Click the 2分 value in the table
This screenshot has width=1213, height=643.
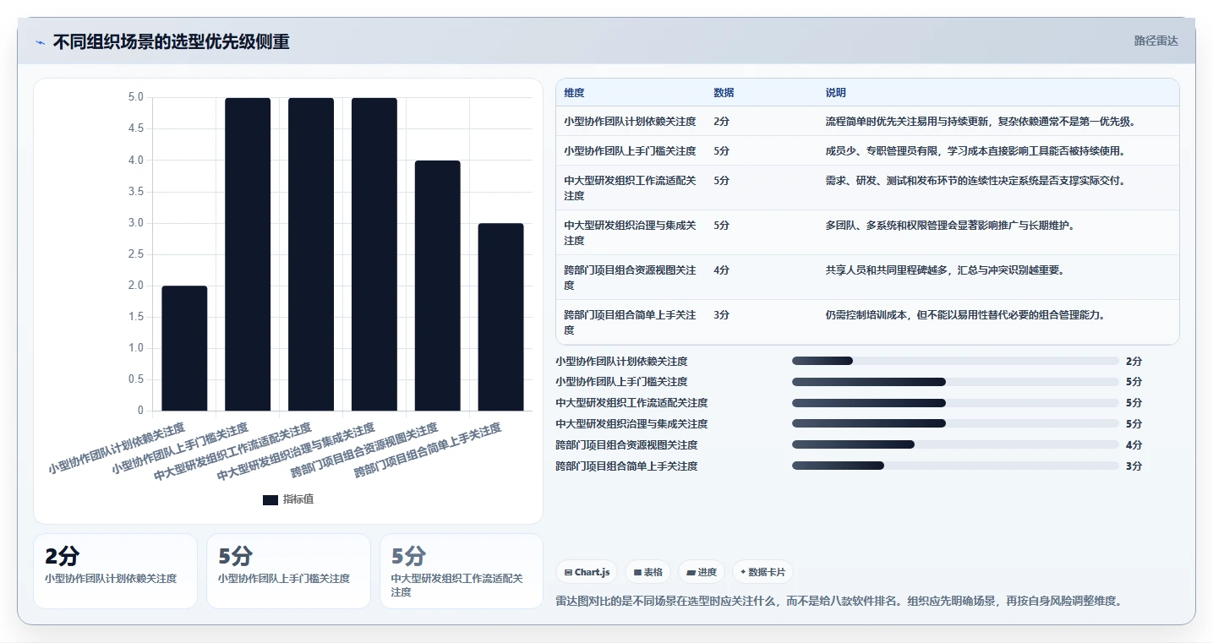721,122
